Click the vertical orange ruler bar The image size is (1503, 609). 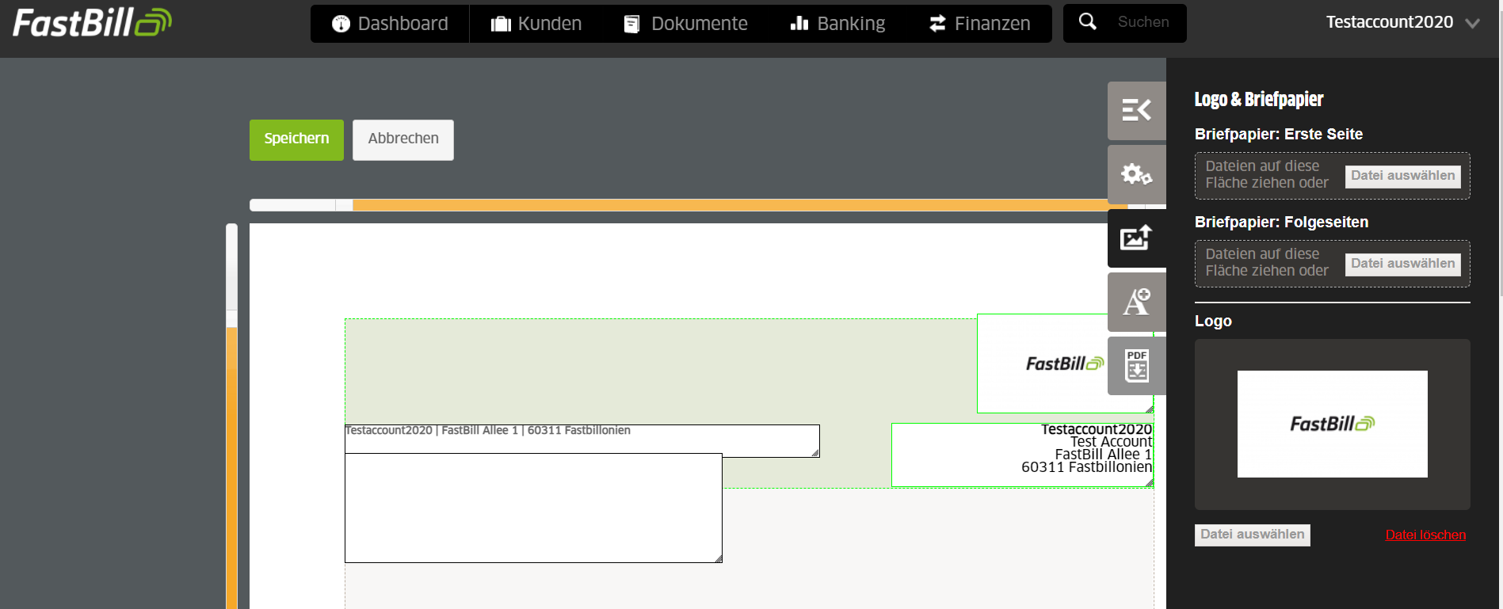[231, 467]
